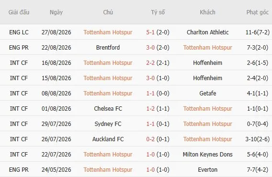
Task: Open the Sydney FC team link
Action: 108,124
